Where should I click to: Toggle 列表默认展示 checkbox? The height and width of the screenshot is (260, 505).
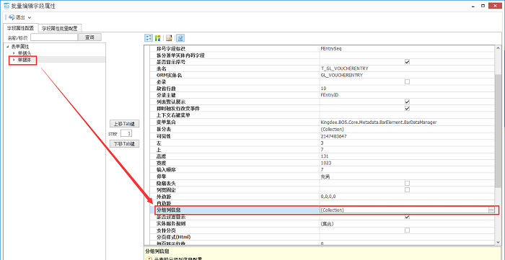click(x=407, y=102)
